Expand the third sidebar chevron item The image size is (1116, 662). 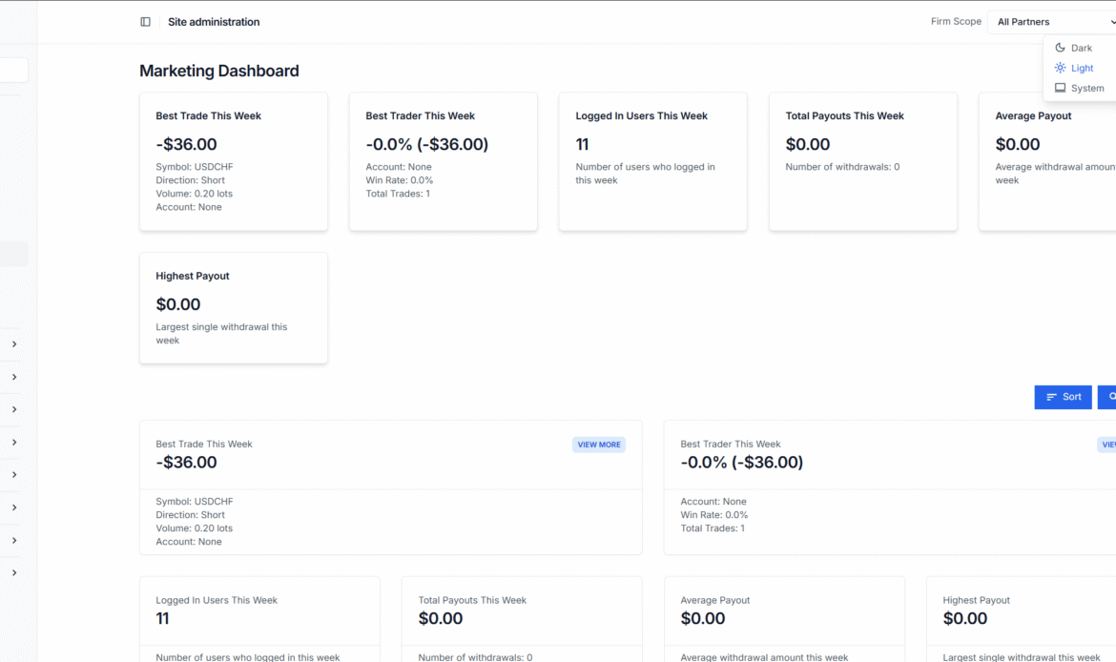14,409
